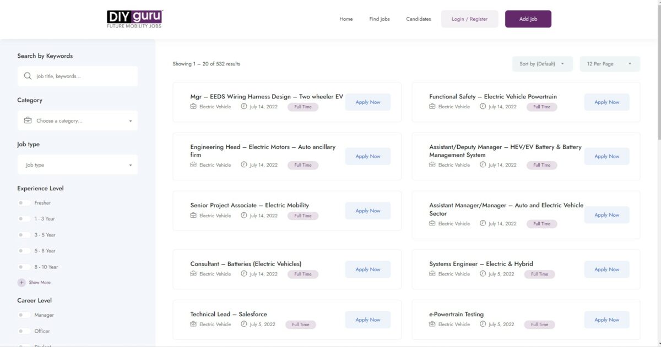Apply Now for Technical Lead Salesforce job
The height and width of the screenshot is (347, 661).
click(368, 320)
